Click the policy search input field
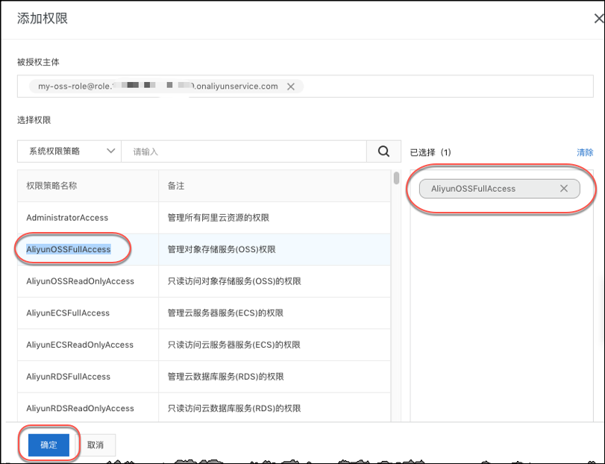The height and width of the screenshot is (464, 605). [243, 151]
